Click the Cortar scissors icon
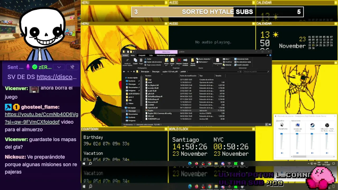The width and height of the screenshot is (338, 190). click(x=145, y=59)
